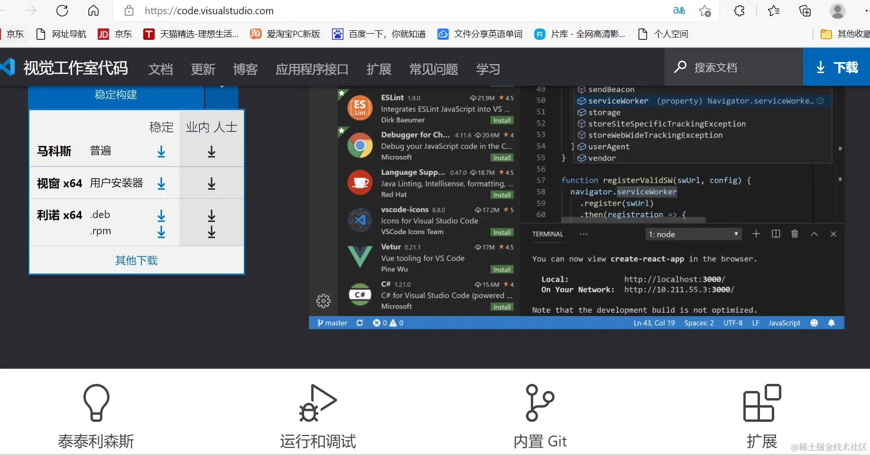The image size is (870, 455).
Task: Click the JavaScript language mode in status bar
Action: click(784, 323)
